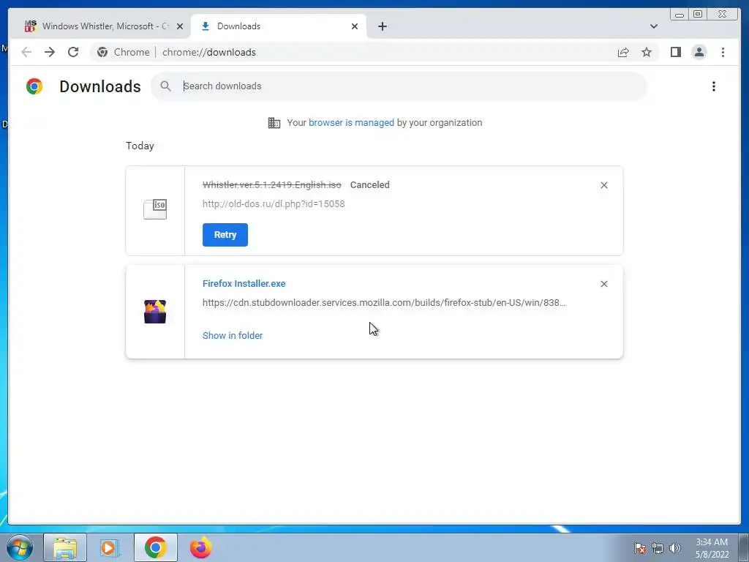This screenshot has height=562, width=749.
Task: Click the iso file icon of Whistler download
Action: point(155,210)
